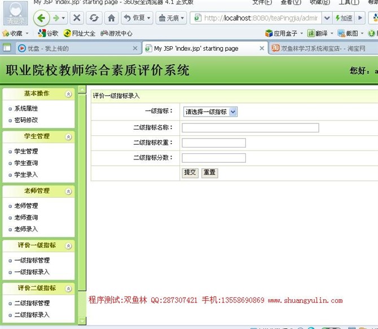378x329 pixels.
Task: Open the 请选择一级指标 dropdown
Action: [210, 112]
